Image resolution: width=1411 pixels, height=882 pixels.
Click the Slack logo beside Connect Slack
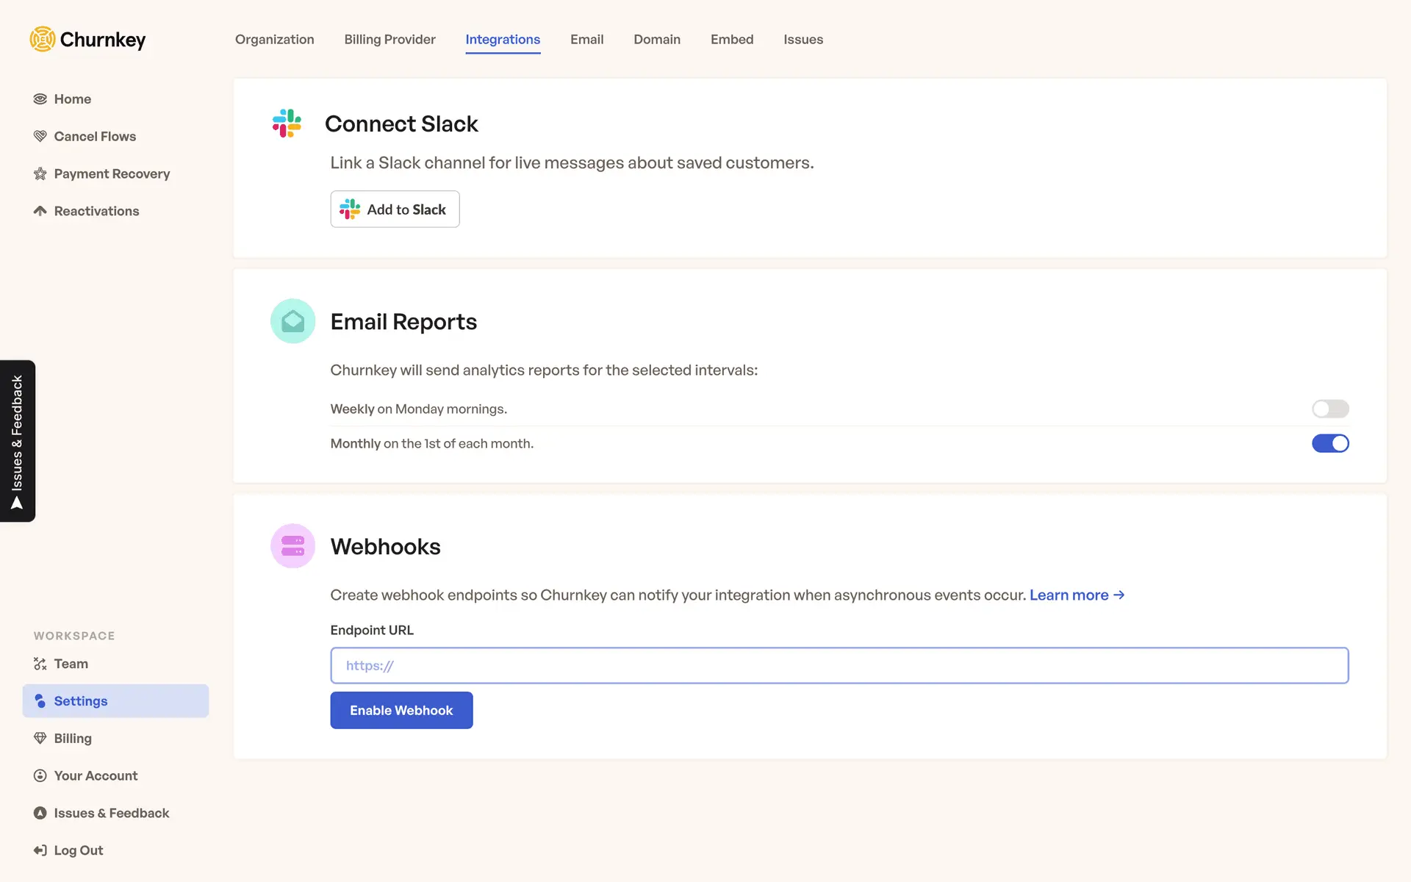tap(287, 123)
